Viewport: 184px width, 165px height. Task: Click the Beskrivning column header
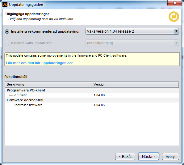pyautogui.click(x=48, y=84)
